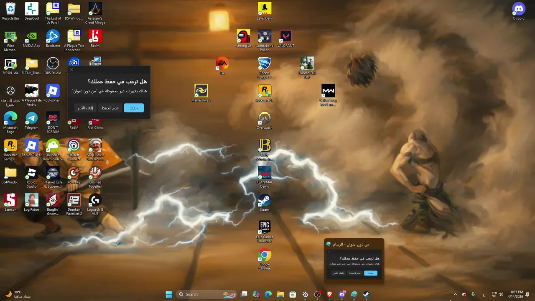
Task: Select the NVIDIA App icon
Action: pos(32,39)
